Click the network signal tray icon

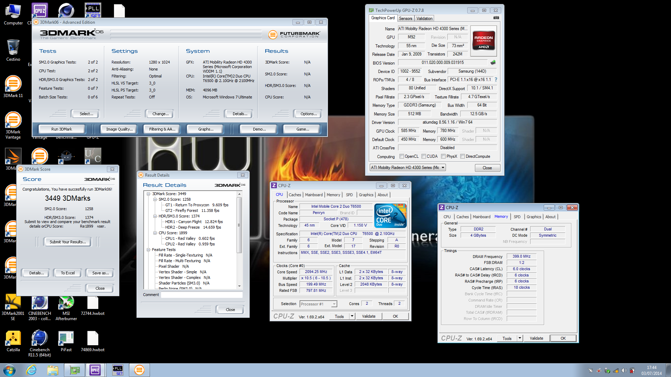(615, 370)
